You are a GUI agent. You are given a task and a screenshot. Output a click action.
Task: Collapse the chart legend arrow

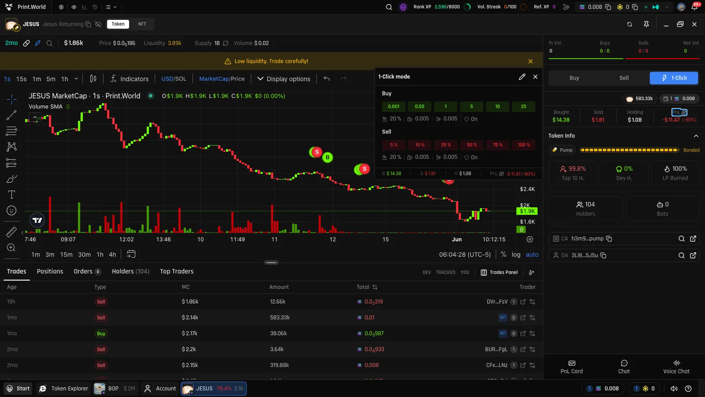click(x=35, y=117)
